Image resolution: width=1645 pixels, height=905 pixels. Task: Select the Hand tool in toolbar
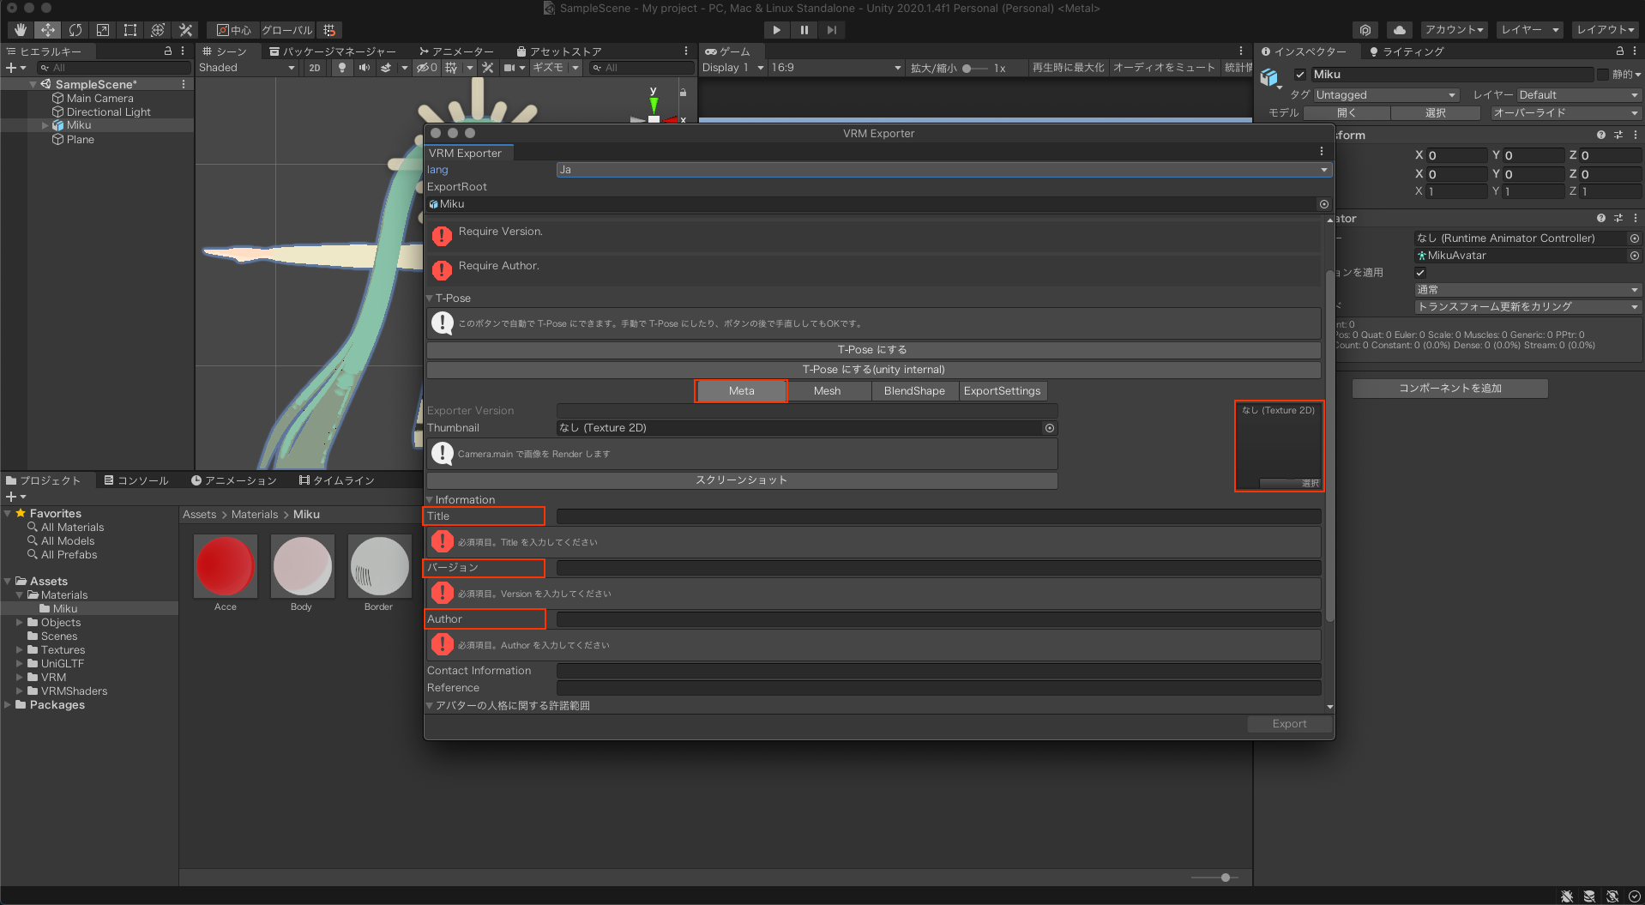point(21,30)
